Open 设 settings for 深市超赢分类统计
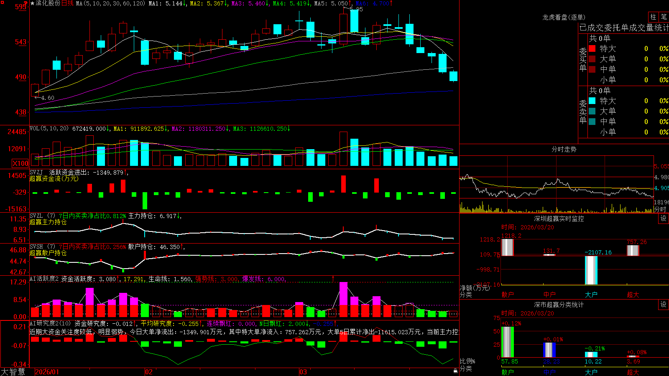The image size is (669, 376). pos(664,305)
